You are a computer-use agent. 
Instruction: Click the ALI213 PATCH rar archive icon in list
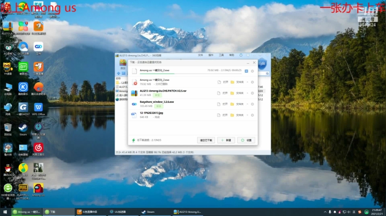(134, 93)
